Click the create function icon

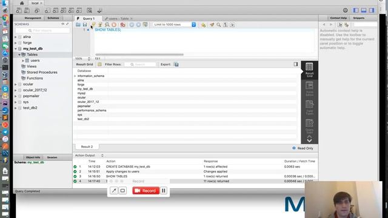click(x=79, y=11)
